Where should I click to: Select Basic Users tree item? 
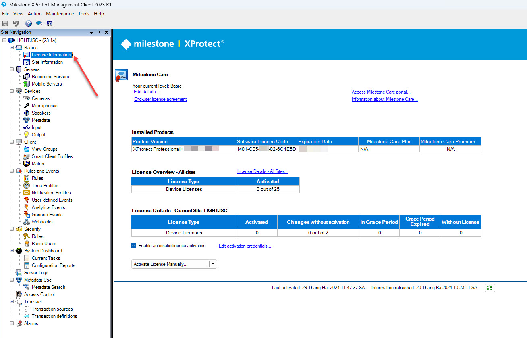pyautogui.click(x=44, y=244)
